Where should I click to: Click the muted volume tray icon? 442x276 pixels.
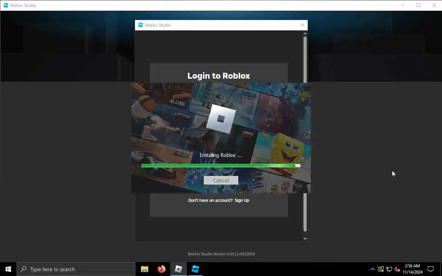click(x=397, y=269)
